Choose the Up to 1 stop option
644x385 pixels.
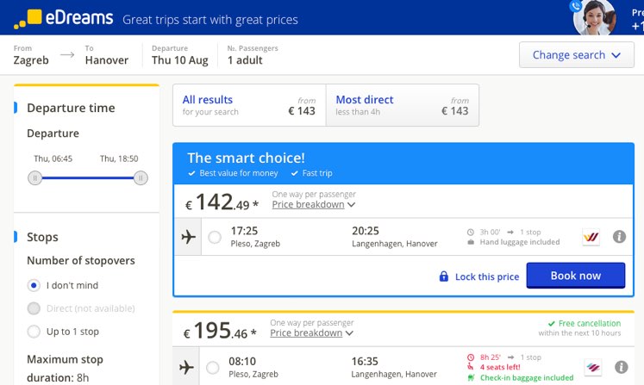tap(34, 332)
